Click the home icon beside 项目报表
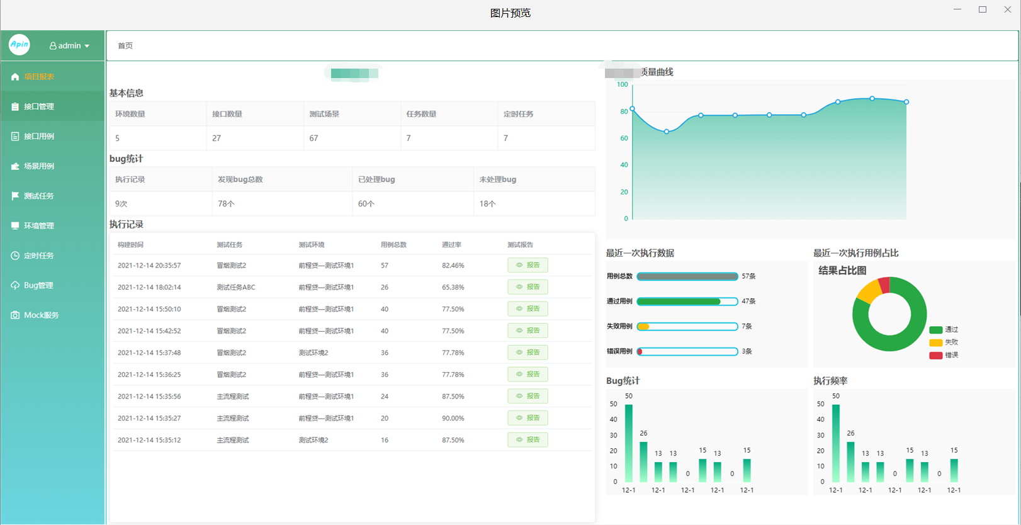Screen dimensions: 1021x525 tap(15, 77)
